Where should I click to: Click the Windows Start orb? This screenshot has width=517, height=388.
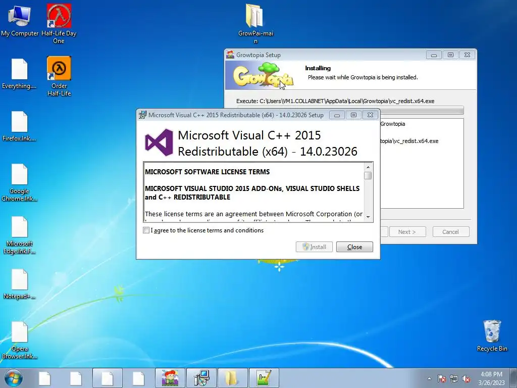pos(14,378)
